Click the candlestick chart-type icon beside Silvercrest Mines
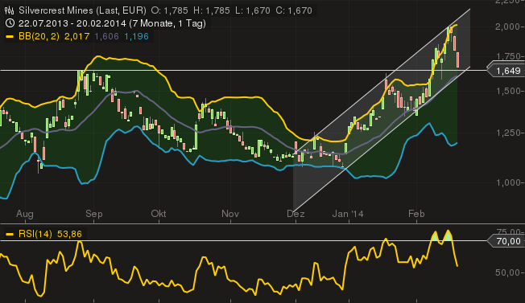The height and width of the screenshot is (303, 525). [10, 10]
